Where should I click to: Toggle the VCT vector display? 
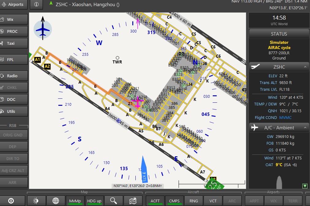click(213, 201)
